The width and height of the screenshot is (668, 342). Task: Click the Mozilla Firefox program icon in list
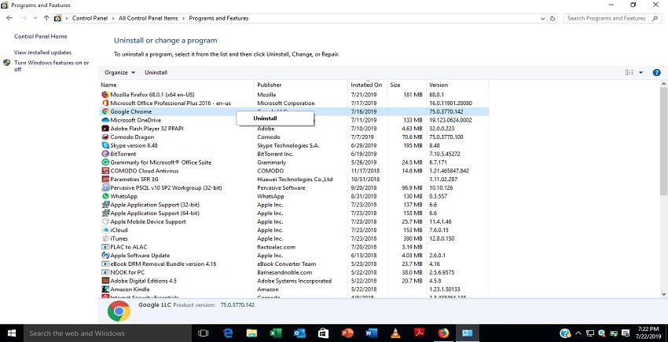pyautogui.click(x=105, y=94)
